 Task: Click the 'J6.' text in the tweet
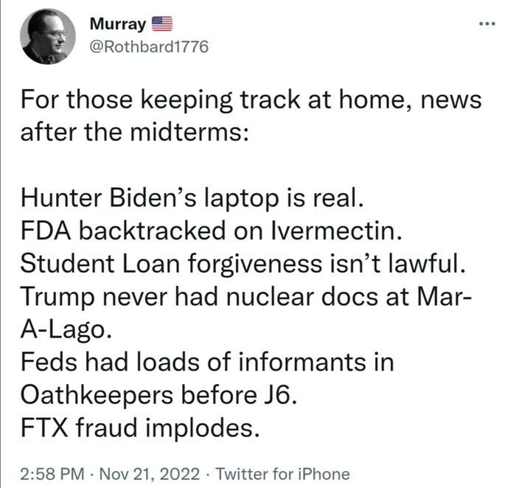278,394
